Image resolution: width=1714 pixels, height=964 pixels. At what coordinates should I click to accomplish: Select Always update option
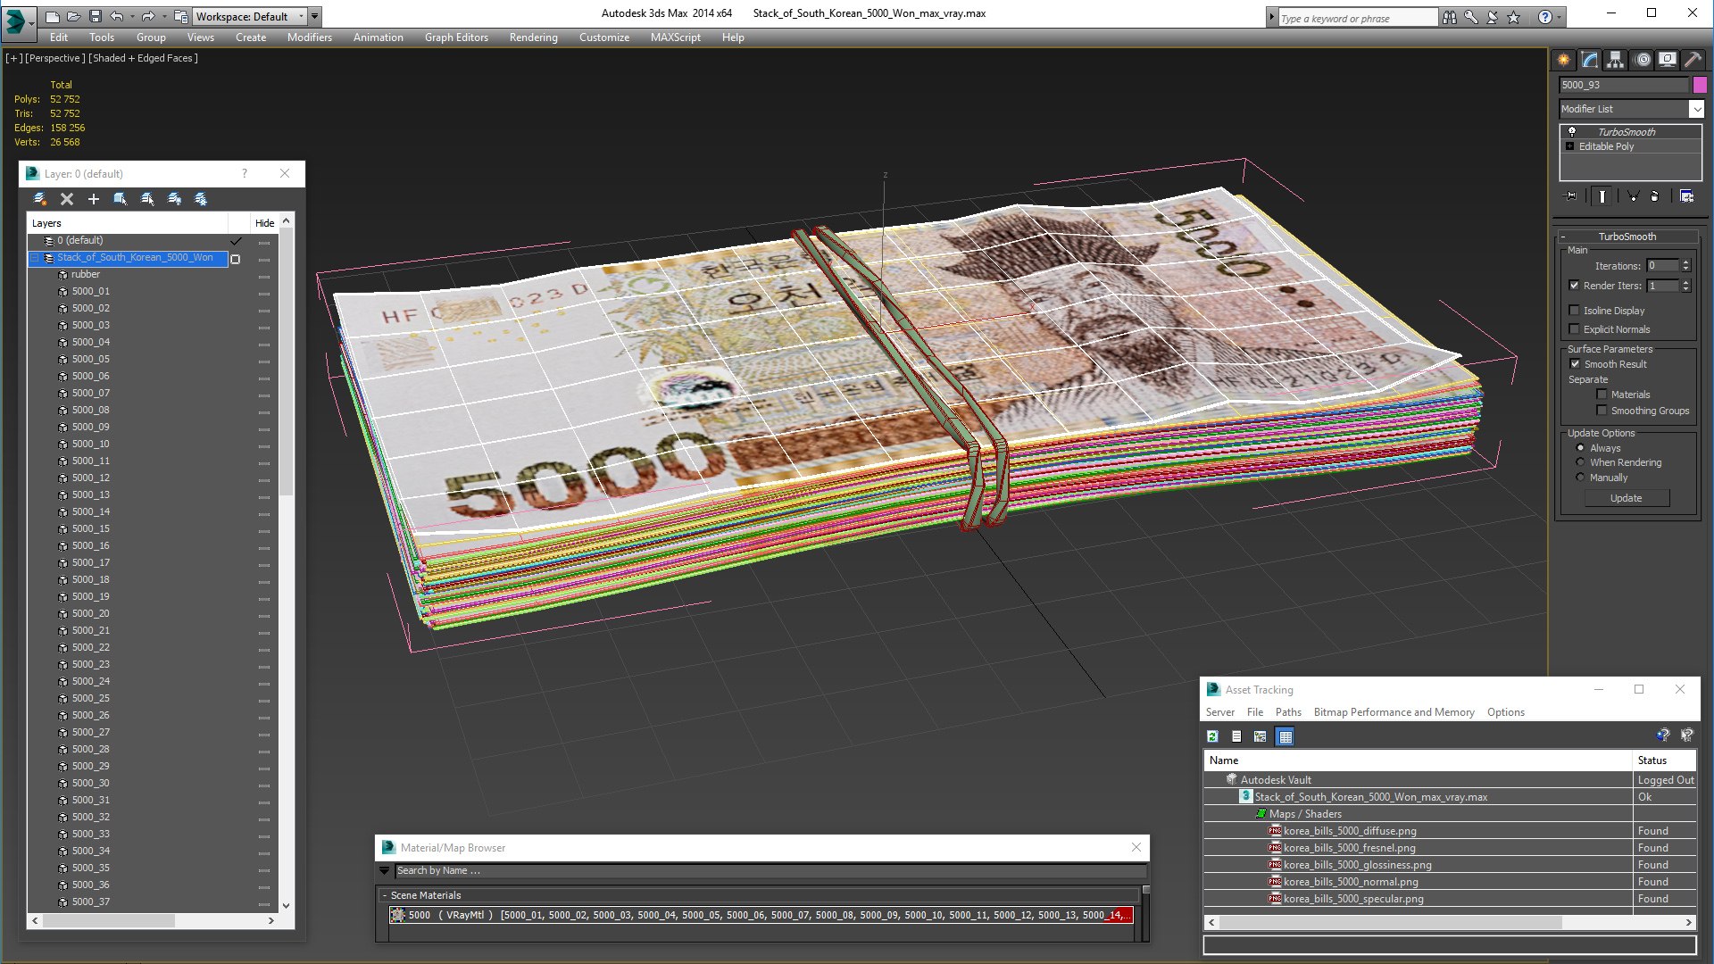click(1580, 448)
